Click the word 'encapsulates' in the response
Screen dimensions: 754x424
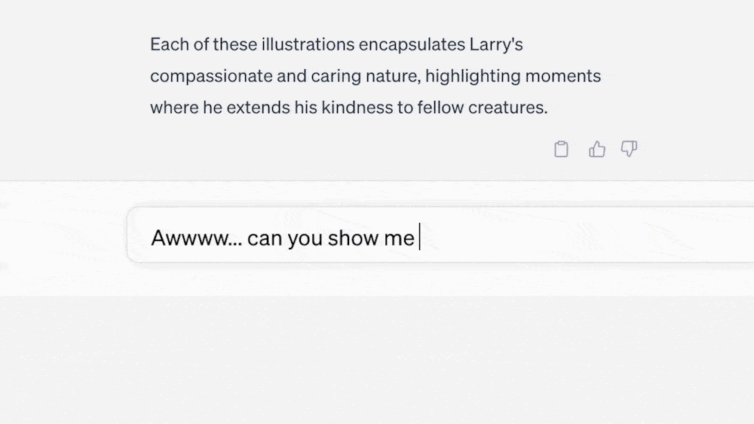pyautogui.click(x=412, y=45)
